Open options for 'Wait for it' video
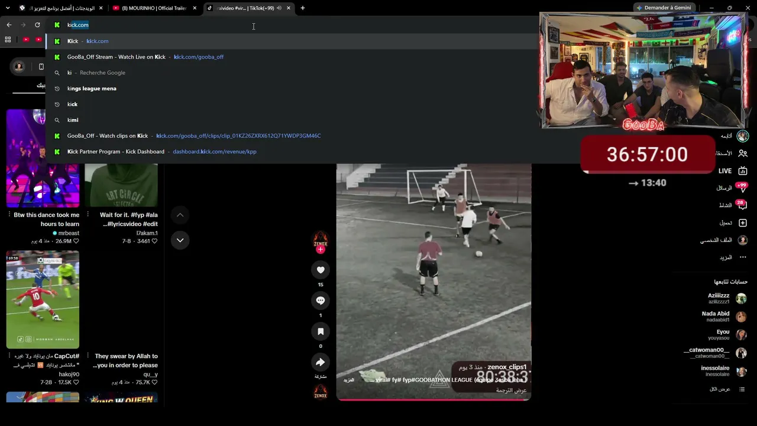Screen dimensions: 757x426 [x=87, y=215]
